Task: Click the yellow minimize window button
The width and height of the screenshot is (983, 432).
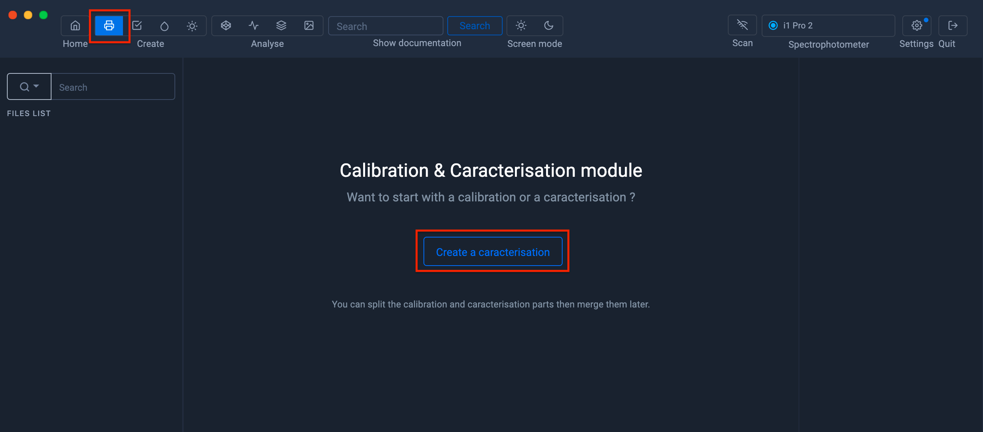Action: point(28,15)
